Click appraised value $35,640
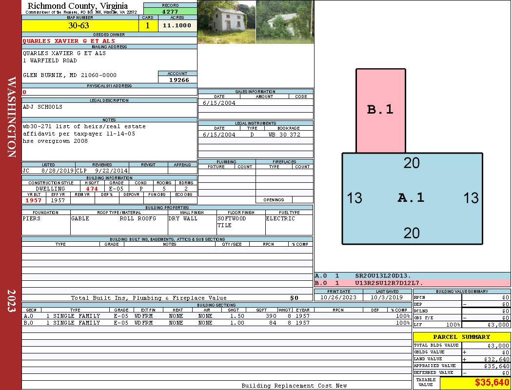The image size is (512, 390). tap(497, 366)
